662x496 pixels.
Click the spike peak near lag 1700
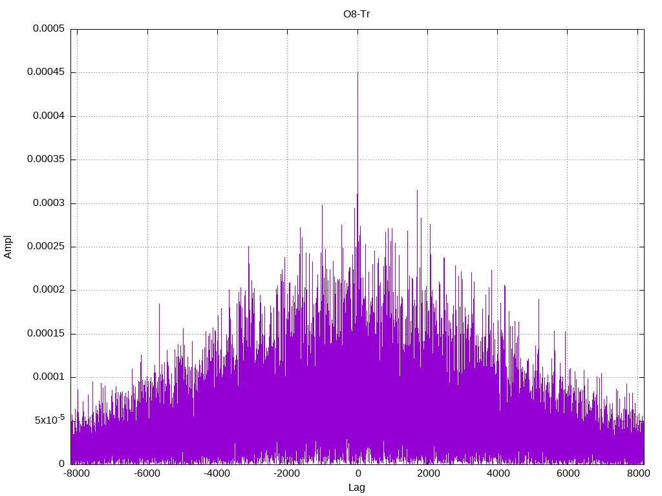pyautogui.click(x=417, y=191)
